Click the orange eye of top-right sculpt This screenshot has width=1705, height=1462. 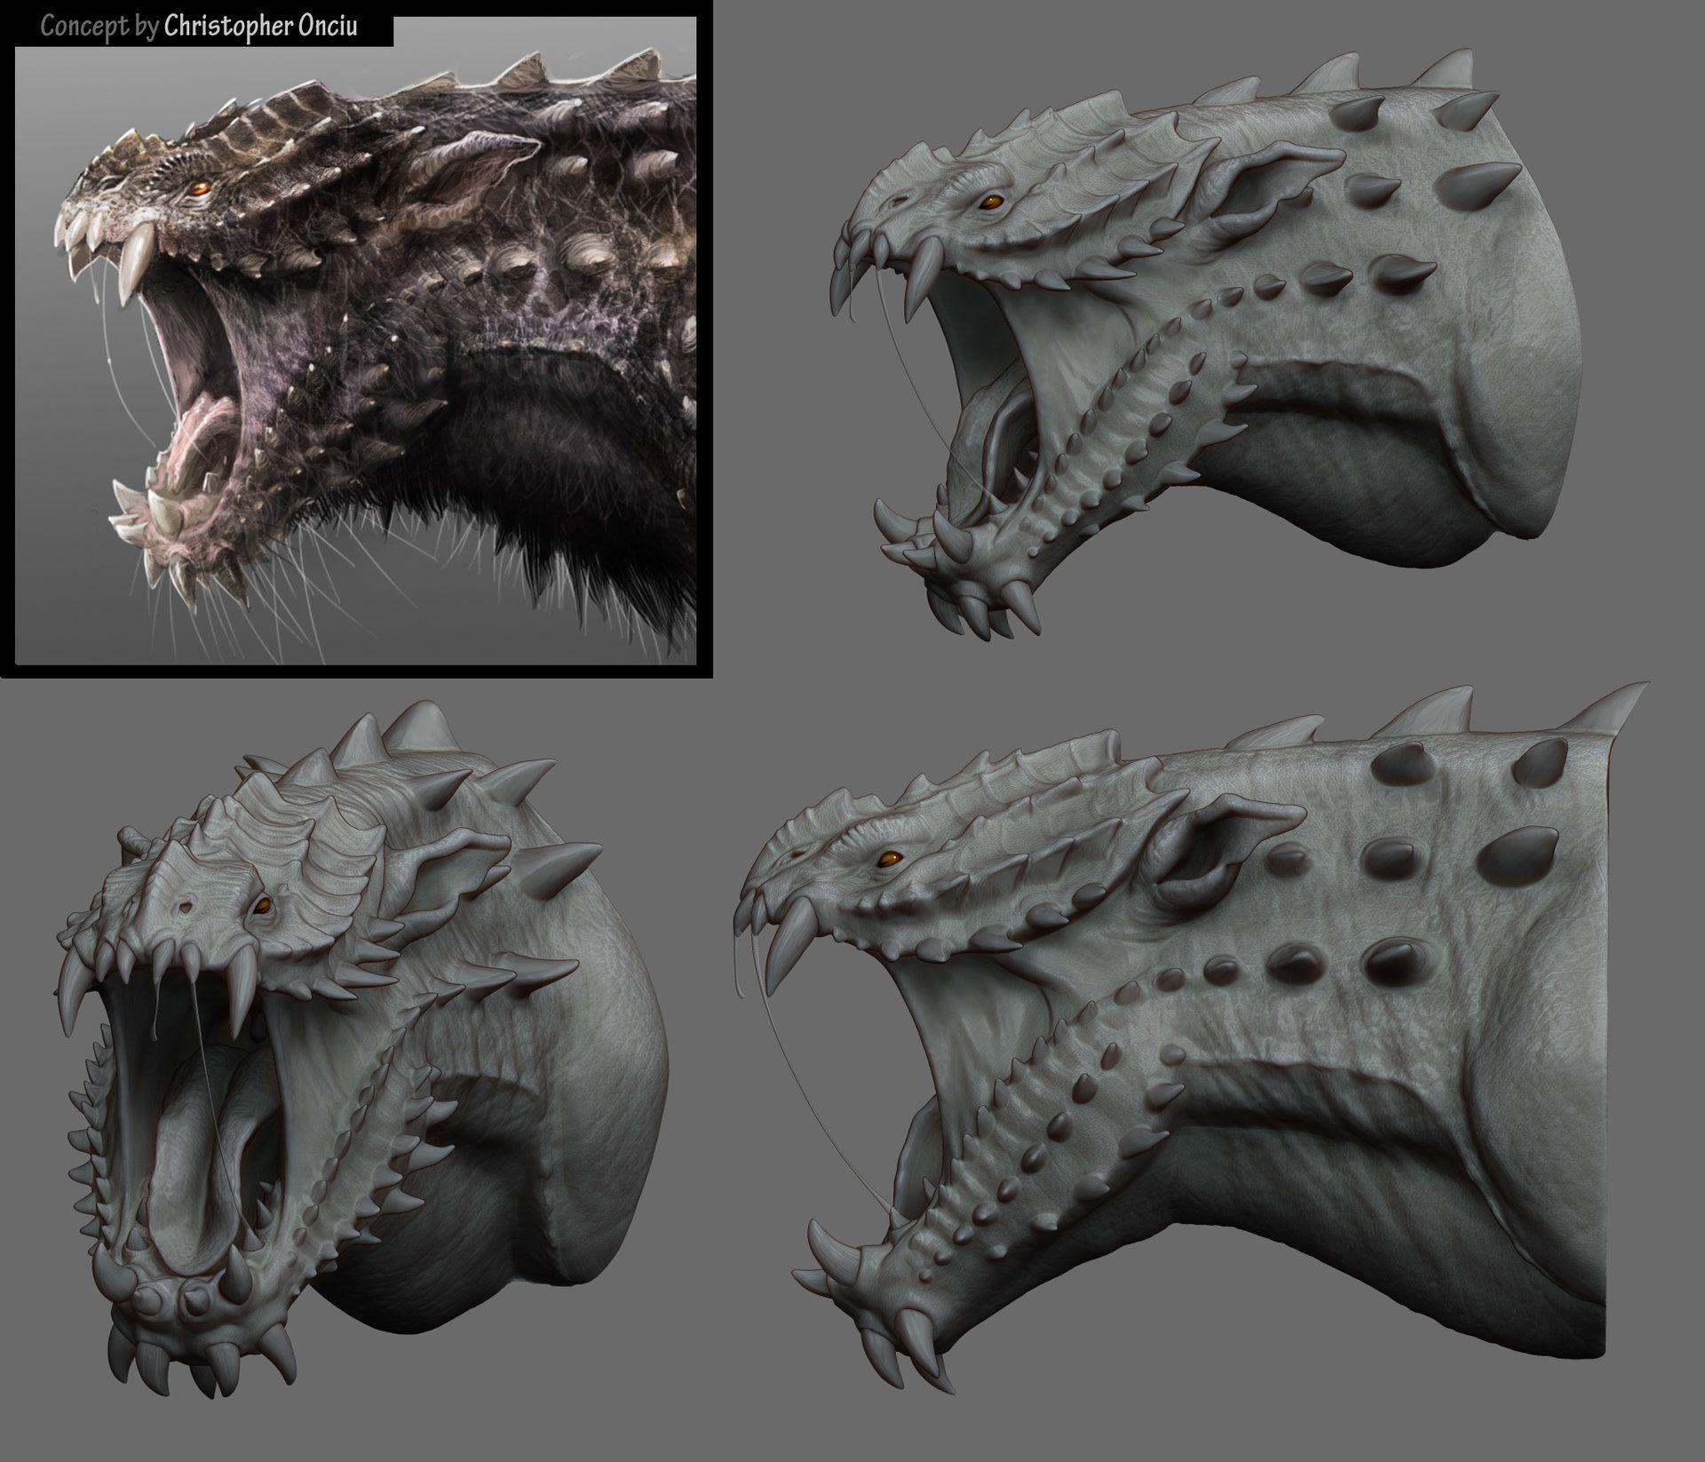992,203
